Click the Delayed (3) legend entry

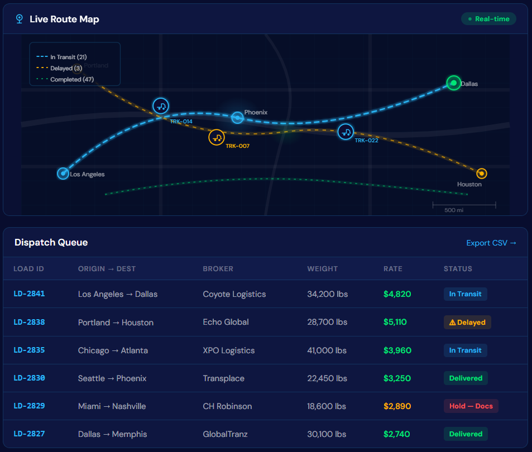pos(59,68)
